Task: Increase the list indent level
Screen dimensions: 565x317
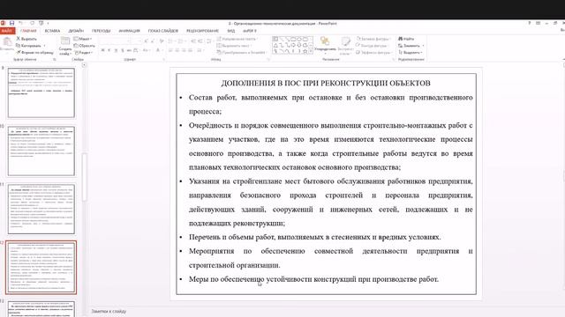Action: (200, 41)
